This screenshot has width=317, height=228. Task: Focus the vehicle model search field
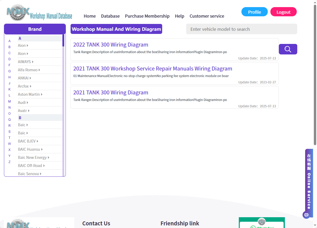point(242,29)
